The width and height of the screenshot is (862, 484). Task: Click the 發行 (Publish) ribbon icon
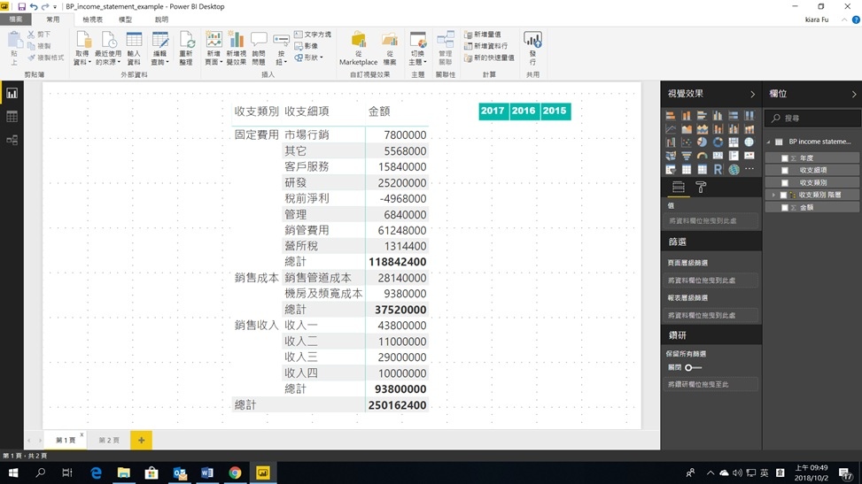(532, 47)
